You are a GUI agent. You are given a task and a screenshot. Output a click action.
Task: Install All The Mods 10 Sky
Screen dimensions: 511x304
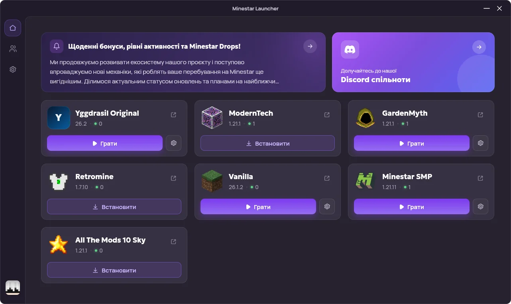click(114, 270)
